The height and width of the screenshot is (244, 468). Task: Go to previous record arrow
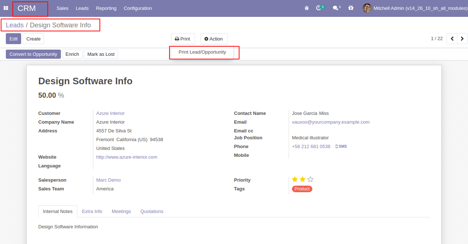click(452, 39)
